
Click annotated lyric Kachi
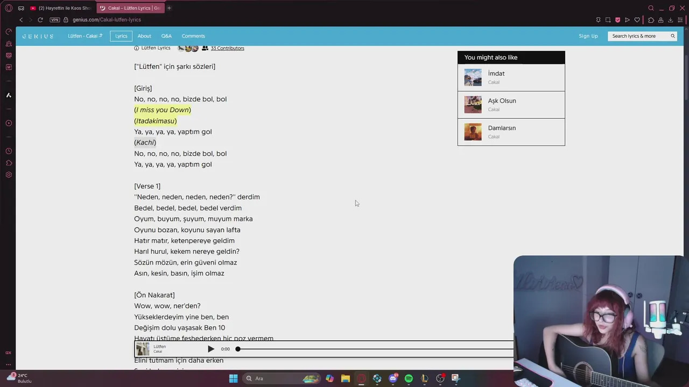(145, 142)
